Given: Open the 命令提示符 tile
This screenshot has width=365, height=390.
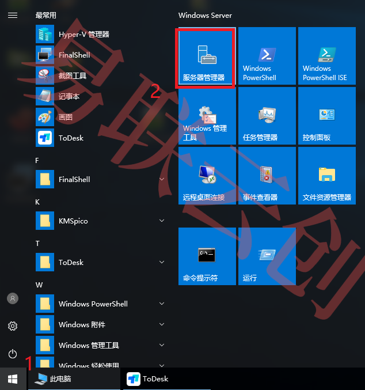Looking at the screenshot, I should (x=207, y=256).
